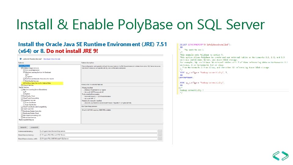The width and height of the screenshot is (293, 165).
Task: Check the Data Quality Client checkbox
Action: click(x=22, y=96)
